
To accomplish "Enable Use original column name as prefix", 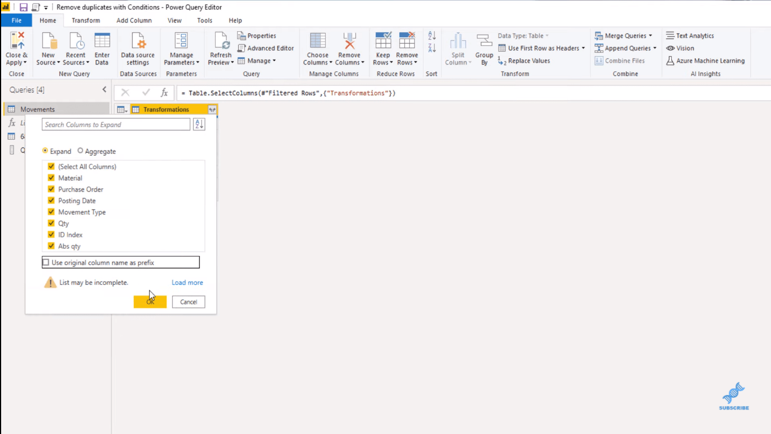I will 46,262.
